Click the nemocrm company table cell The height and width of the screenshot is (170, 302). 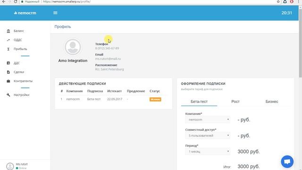pos(73,99)
